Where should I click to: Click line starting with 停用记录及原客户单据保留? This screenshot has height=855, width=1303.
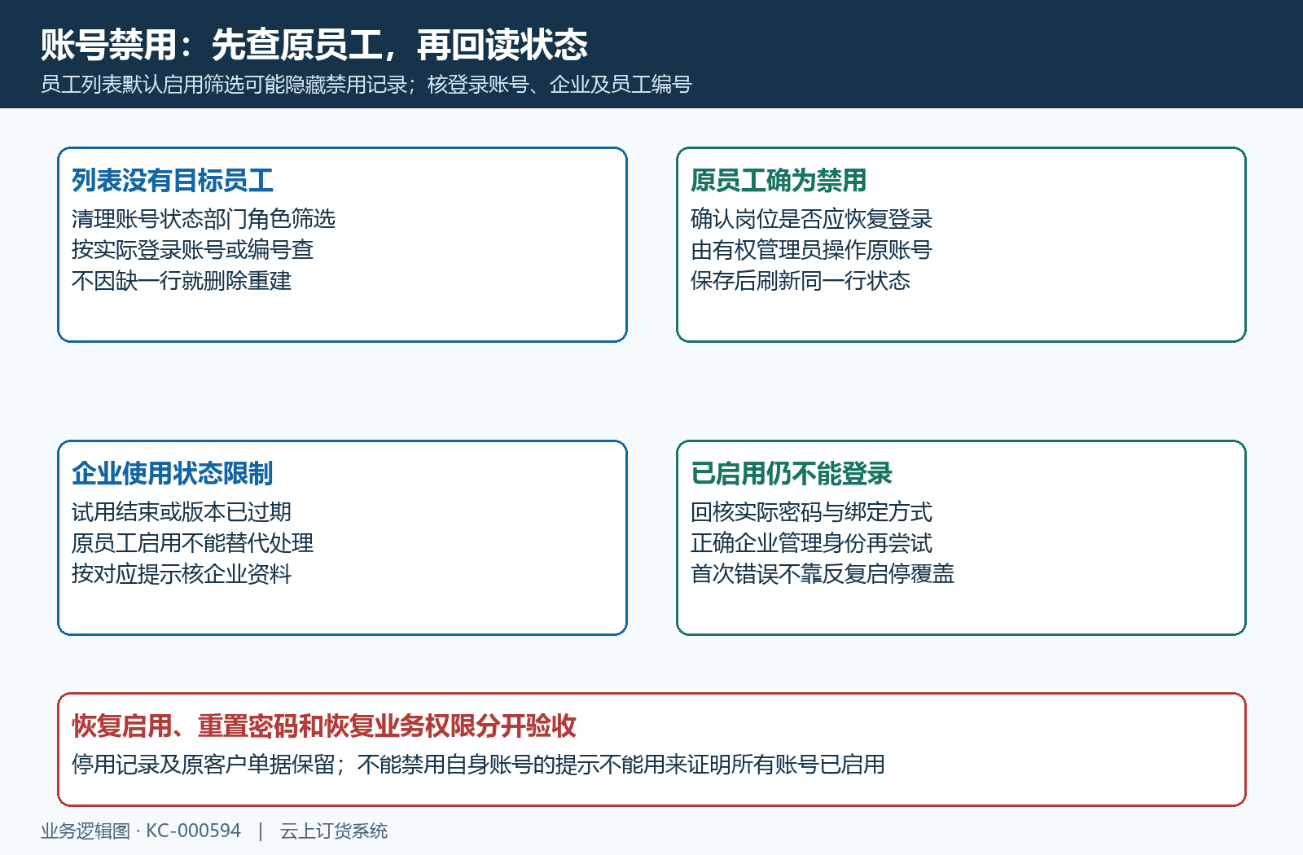pyautogui.click(x=478, y=765)
